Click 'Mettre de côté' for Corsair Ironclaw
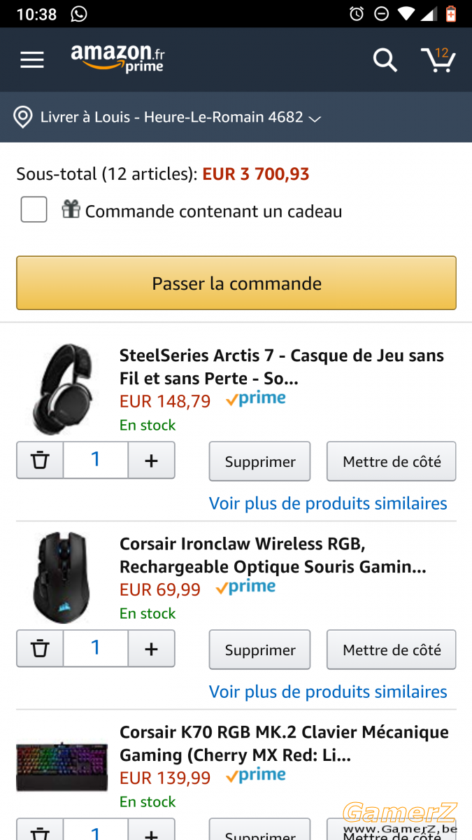 pyautogui.click(x=392, y=650)
